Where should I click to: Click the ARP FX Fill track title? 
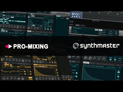tap(96, 21)
